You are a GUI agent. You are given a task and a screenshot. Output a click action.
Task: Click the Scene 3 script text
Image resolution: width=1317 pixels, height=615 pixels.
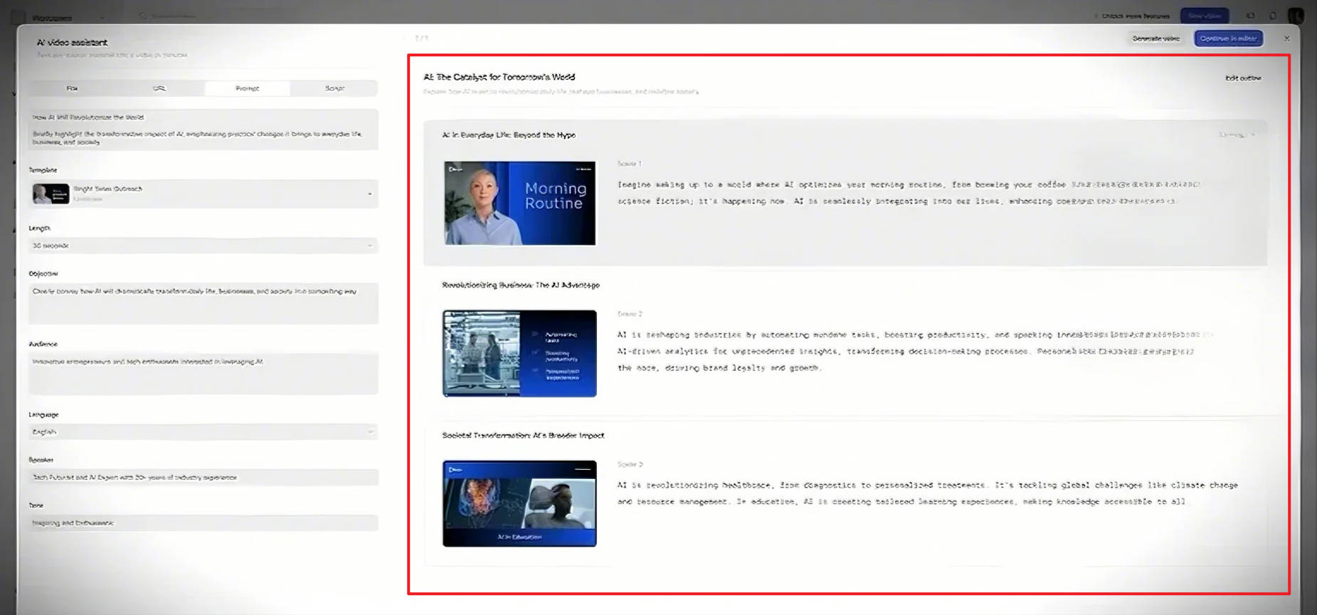point(928,493)
